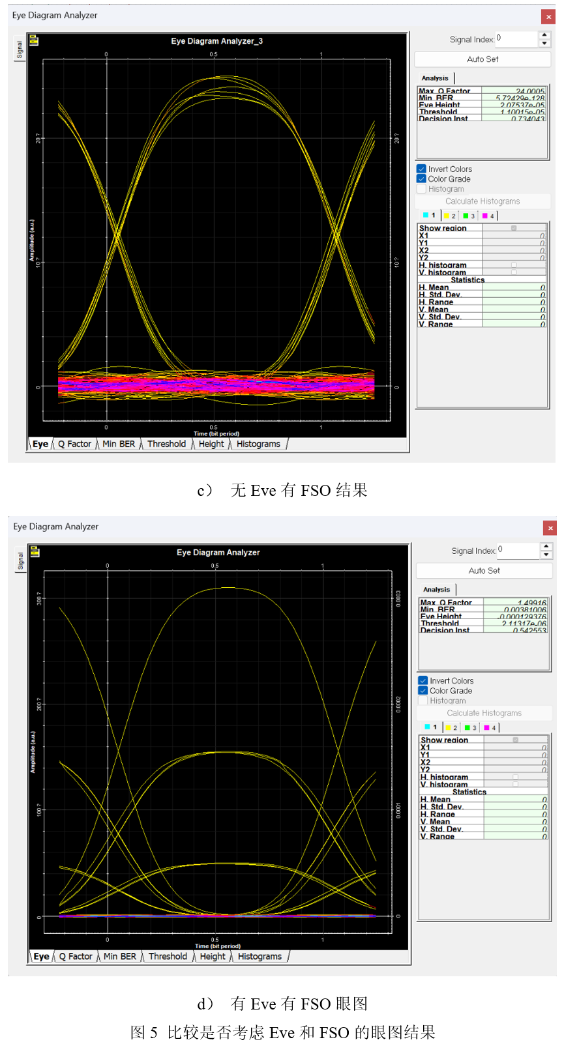Click the yellow plot icon in the top graph

34,41
